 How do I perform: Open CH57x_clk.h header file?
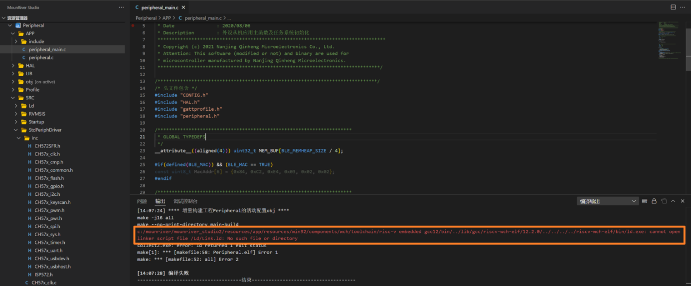click(x=47, y=154)
